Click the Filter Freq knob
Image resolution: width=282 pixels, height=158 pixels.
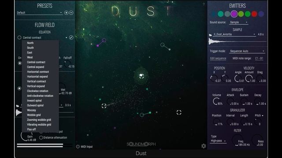[237, 140]
